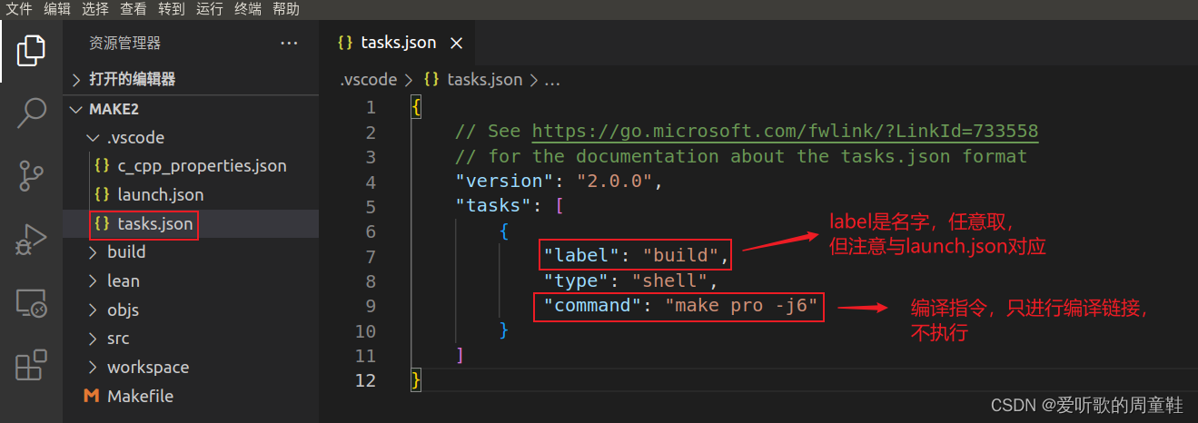Open the Explorer view in activity bar
Viewport: 1198px width, 423px height.
point(31,51)
